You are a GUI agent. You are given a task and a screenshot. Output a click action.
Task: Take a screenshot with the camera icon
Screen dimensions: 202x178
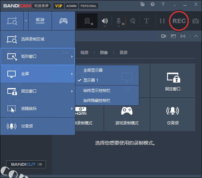click(196, 21)
